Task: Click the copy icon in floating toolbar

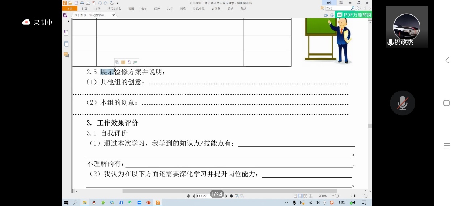Action: pyautogui.click(x=117, y=62)
